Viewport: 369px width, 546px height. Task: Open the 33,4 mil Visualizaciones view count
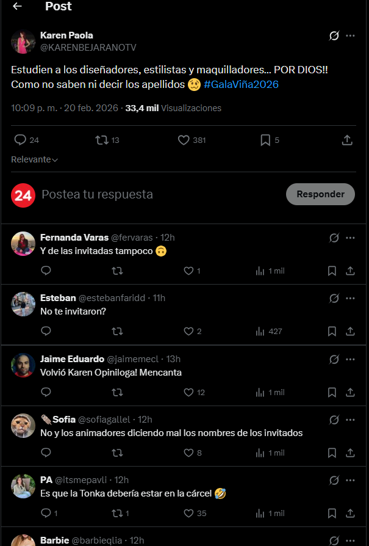(173, 108)
